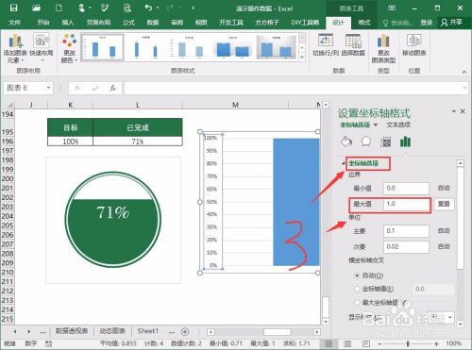Click the 主要 unit field showing 0.1
472x350 pixels.
406,231
